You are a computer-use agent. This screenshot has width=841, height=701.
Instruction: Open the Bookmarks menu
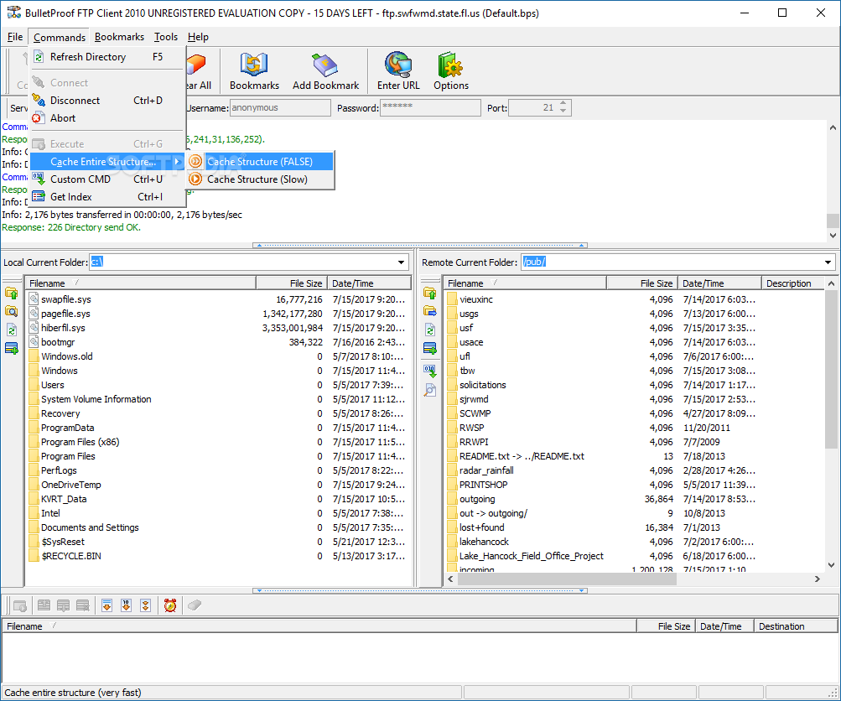pos(119,37)
